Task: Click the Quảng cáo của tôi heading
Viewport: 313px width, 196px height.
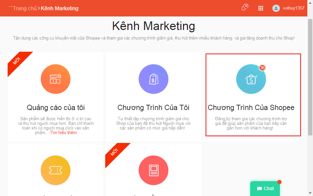Action: coord(56,108)
